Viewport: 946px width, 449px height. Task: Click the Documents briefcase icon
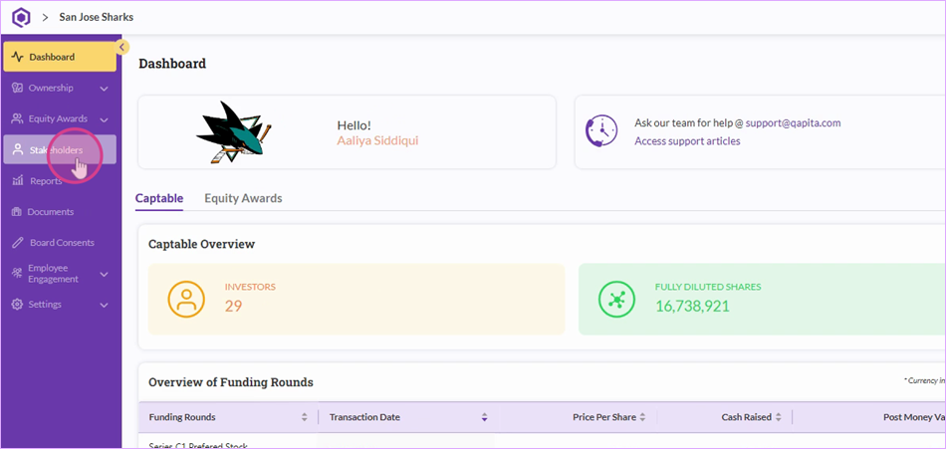click(17, 212)
